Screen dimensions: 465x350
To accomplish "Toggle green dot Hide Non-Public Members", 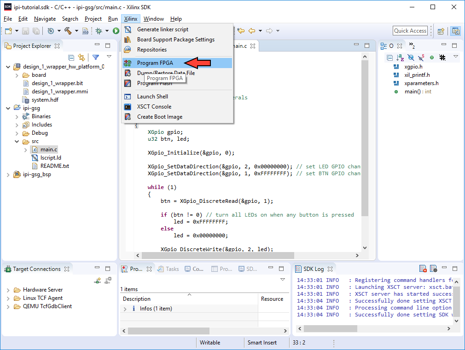I will point(432,57).
